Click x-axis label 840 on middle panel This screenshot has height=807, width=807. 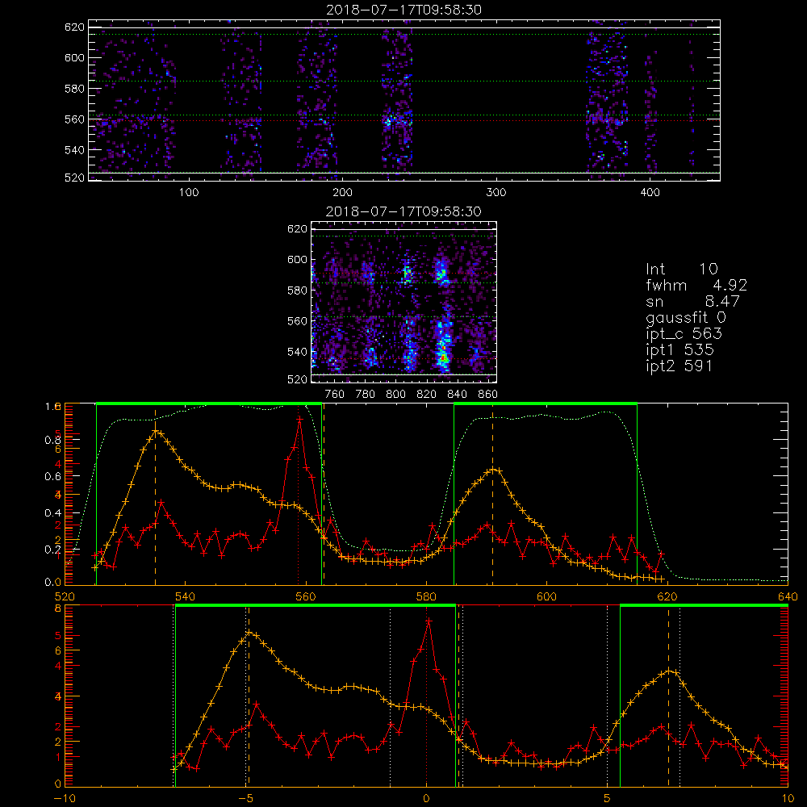coord(457,395)
